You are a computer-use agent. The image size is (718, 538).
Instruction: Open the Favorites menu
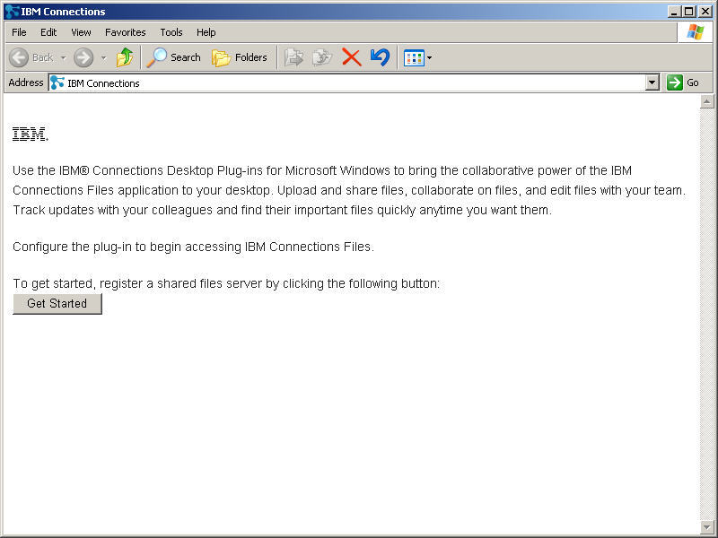pos(125,32)
